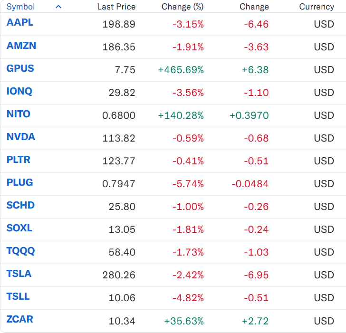Open the TSLA ticker link
The width and height of the screenshot is (346, 333).
click(x=19, y=274)
